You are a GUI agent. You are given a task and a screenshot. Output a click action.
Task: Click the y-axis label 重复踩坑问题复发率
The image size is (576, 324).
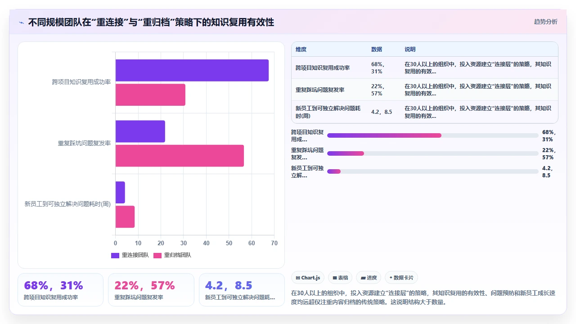pyautogui.click(x=84, y=144)
